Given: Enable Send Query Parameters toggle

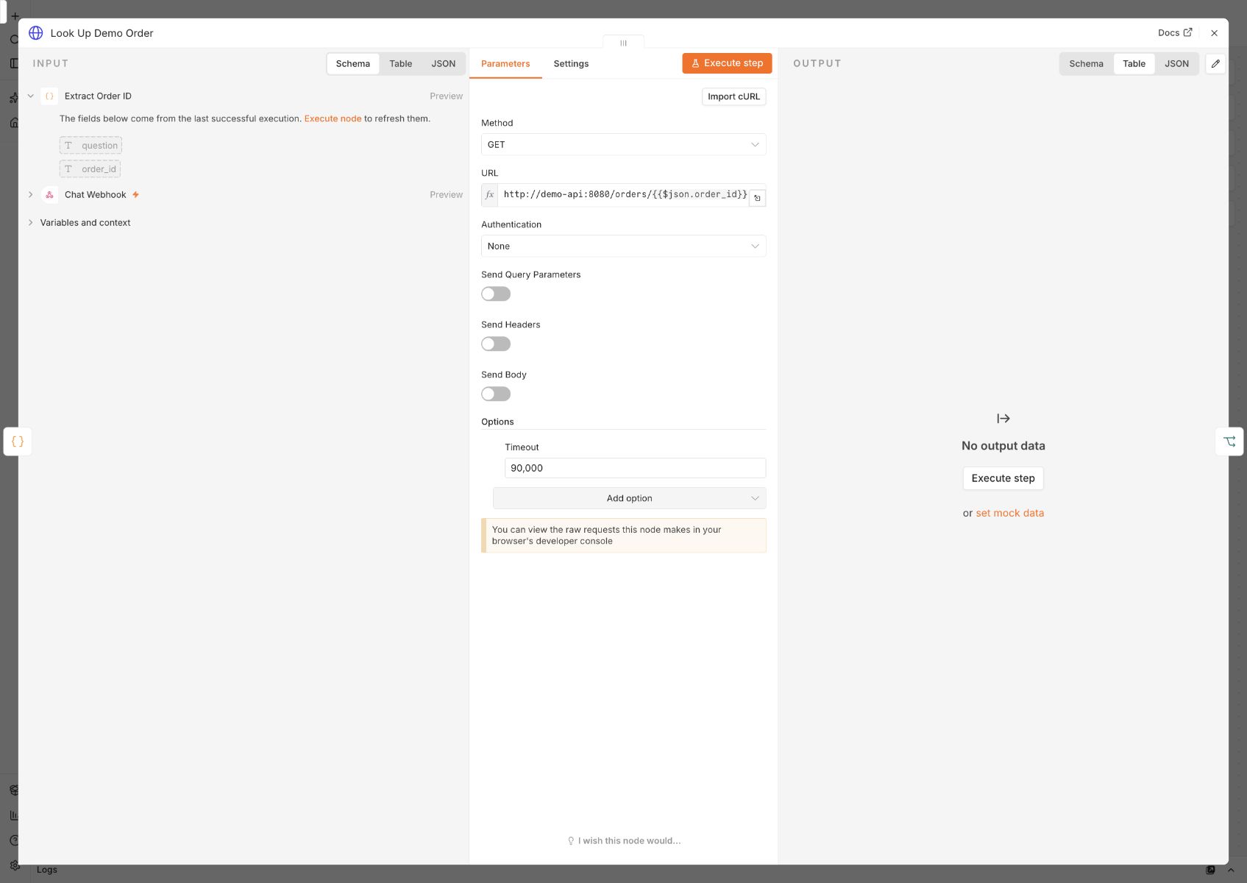Looking at the screenshot, I should (x=496, y=294).
